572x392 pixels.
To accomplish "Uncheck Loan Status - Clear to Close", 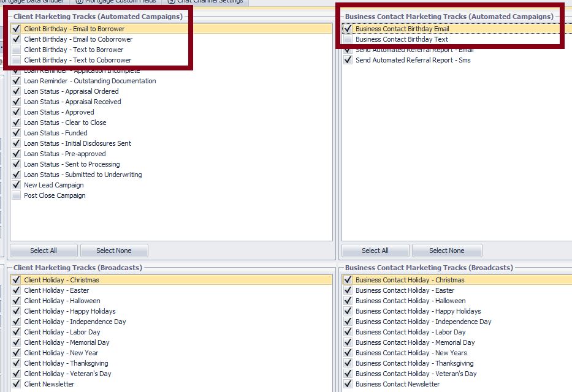I will (17, 123).
